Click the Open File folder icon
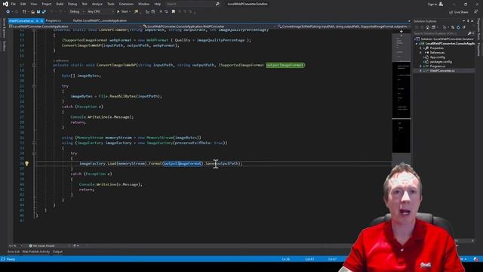The width and height of the screenshot is (483, 272). point(32,12)
